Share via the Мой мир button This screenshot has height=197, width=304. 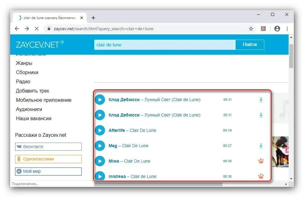48,171
